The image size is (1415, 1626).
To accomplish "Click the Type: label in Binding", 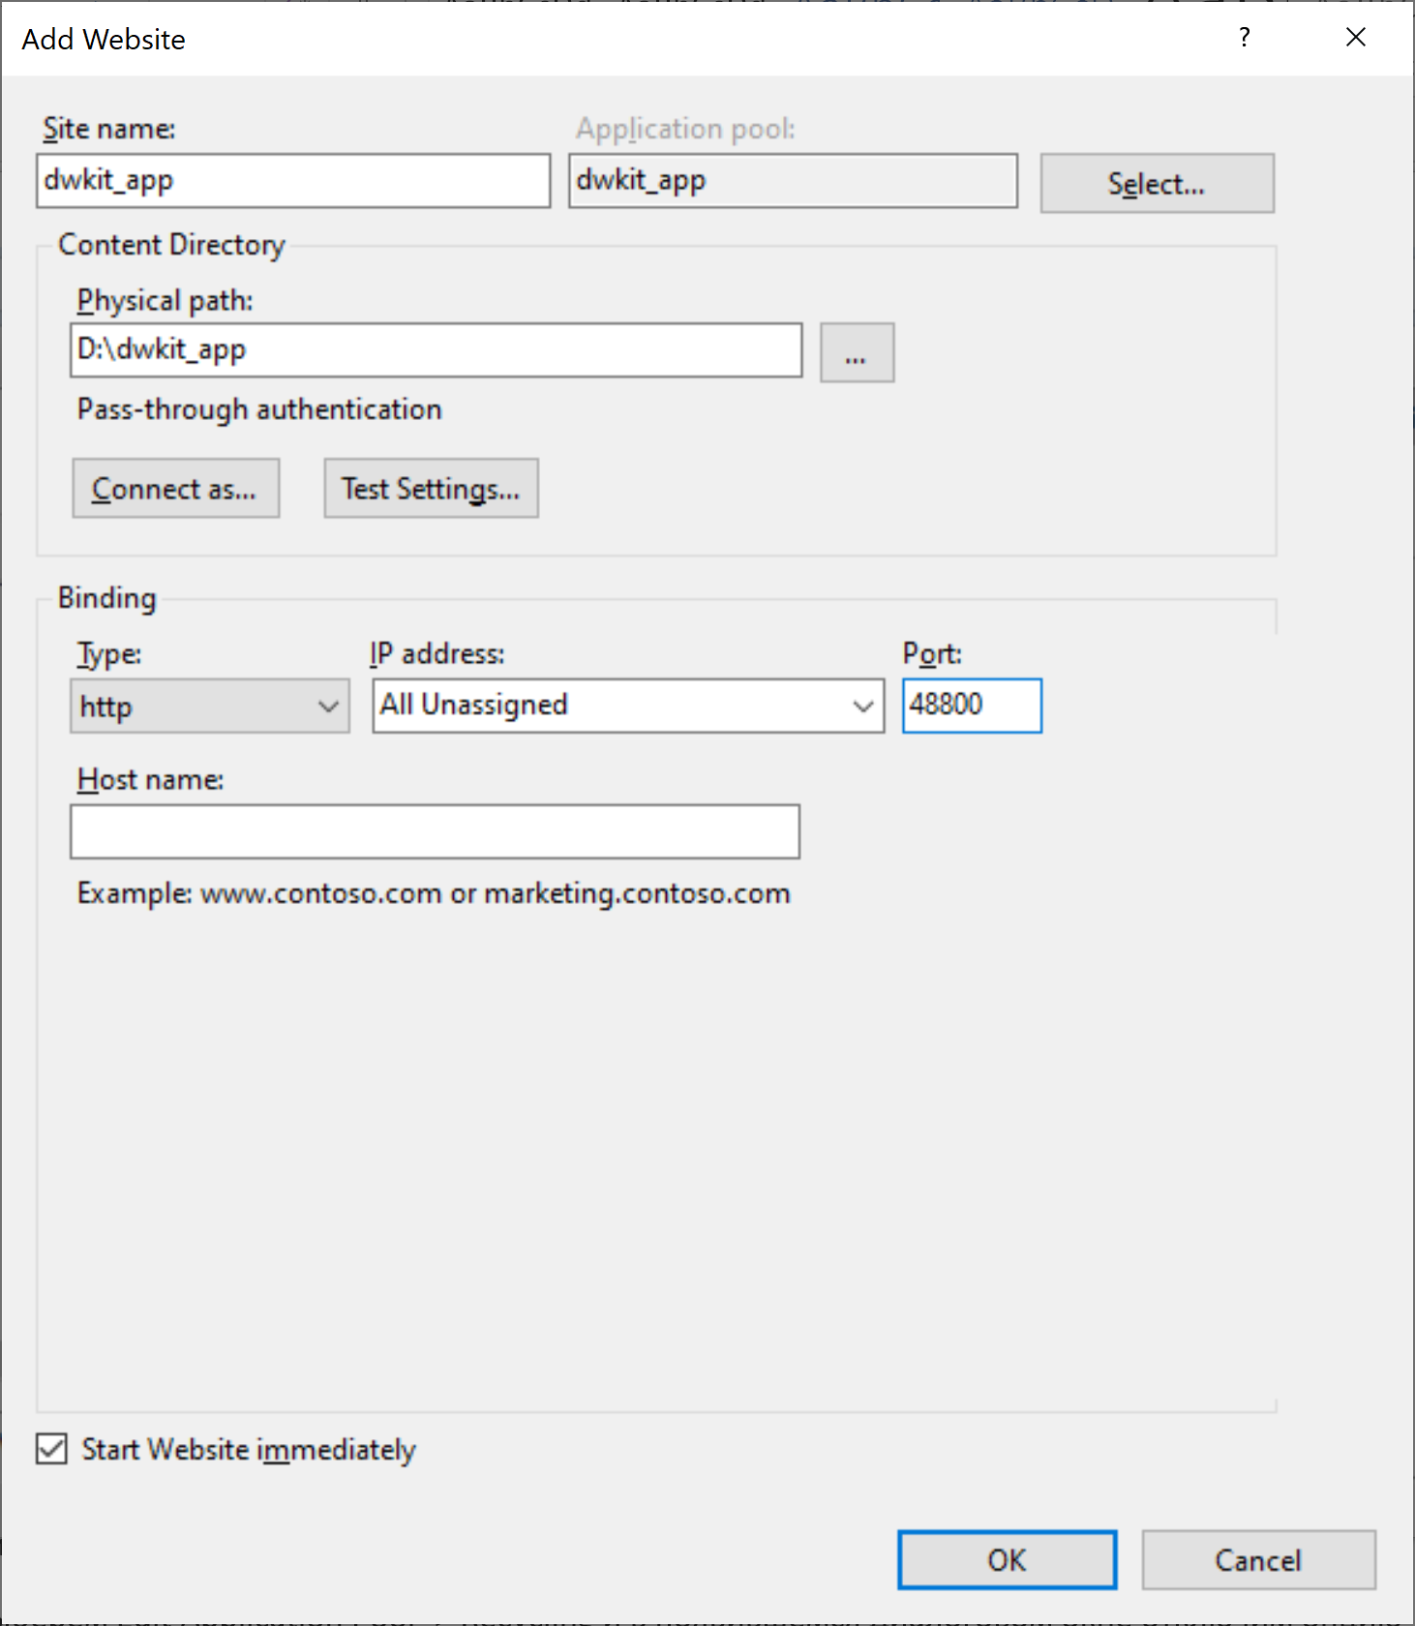I will (x=109, y=654).
